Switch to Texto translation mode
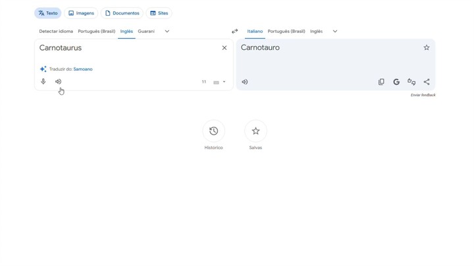474x266 pixels. (48, 13)
